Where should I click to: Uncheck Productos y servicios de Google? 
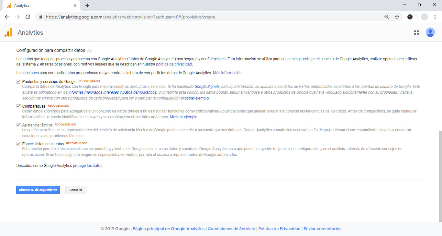click(x=18, y=82)
